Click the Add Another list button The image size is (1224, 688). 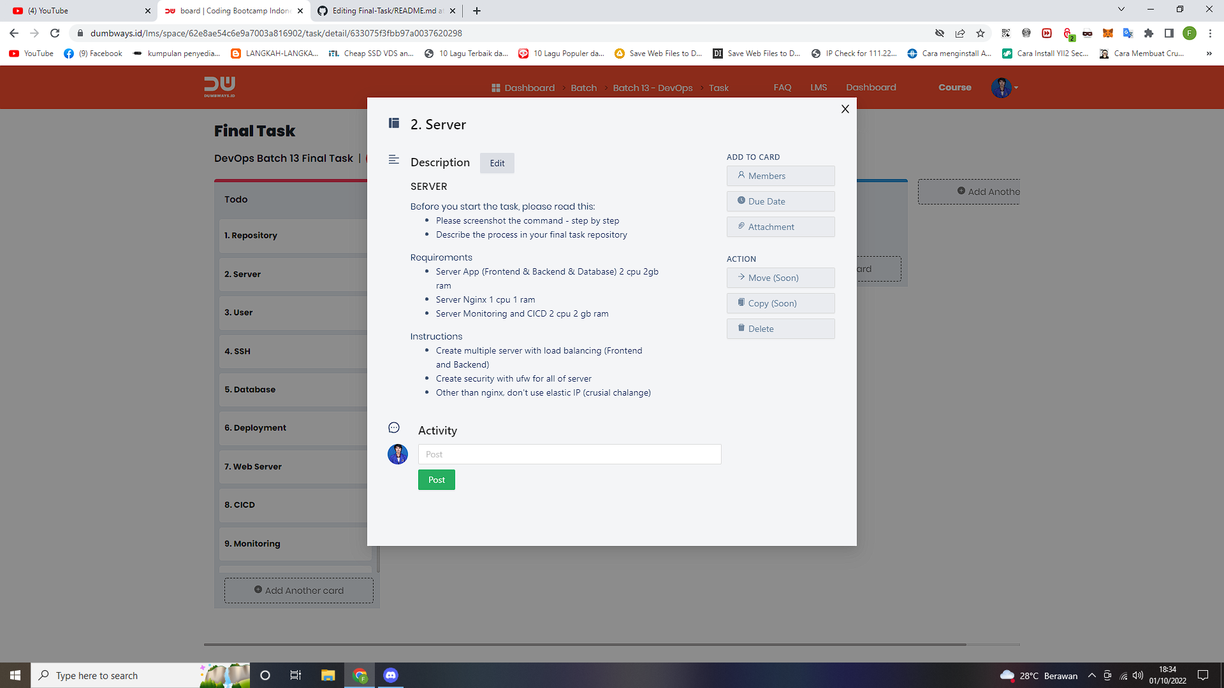coord(969,192)
